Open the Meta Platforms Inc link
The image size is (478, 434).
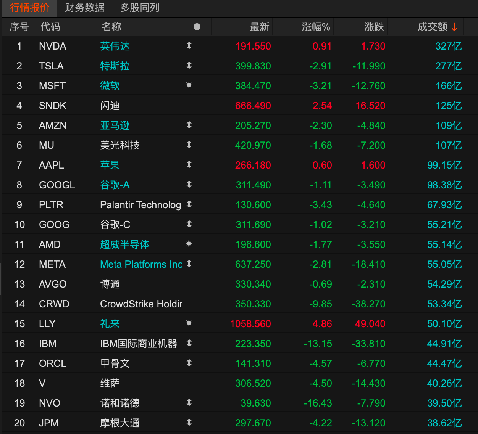[x=141, y=264]
